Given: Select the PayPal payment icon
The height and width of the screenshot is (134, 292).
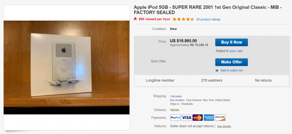Looking at the screenshot, I should [x=175, y=118].
